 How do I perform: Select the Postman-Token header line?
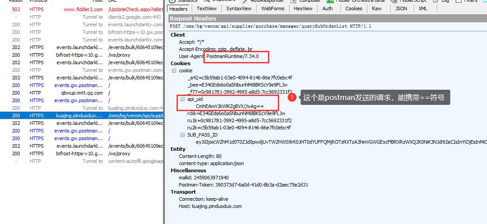pyautogui.click(x=244, y=185)
